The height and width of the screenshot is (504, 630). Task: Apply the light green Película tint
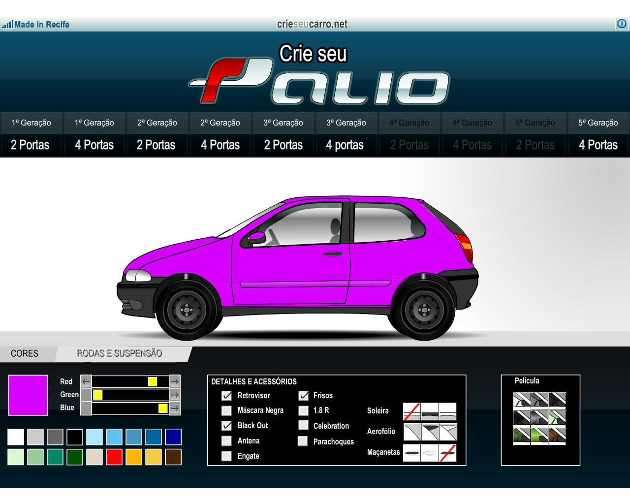coord(557,418)
